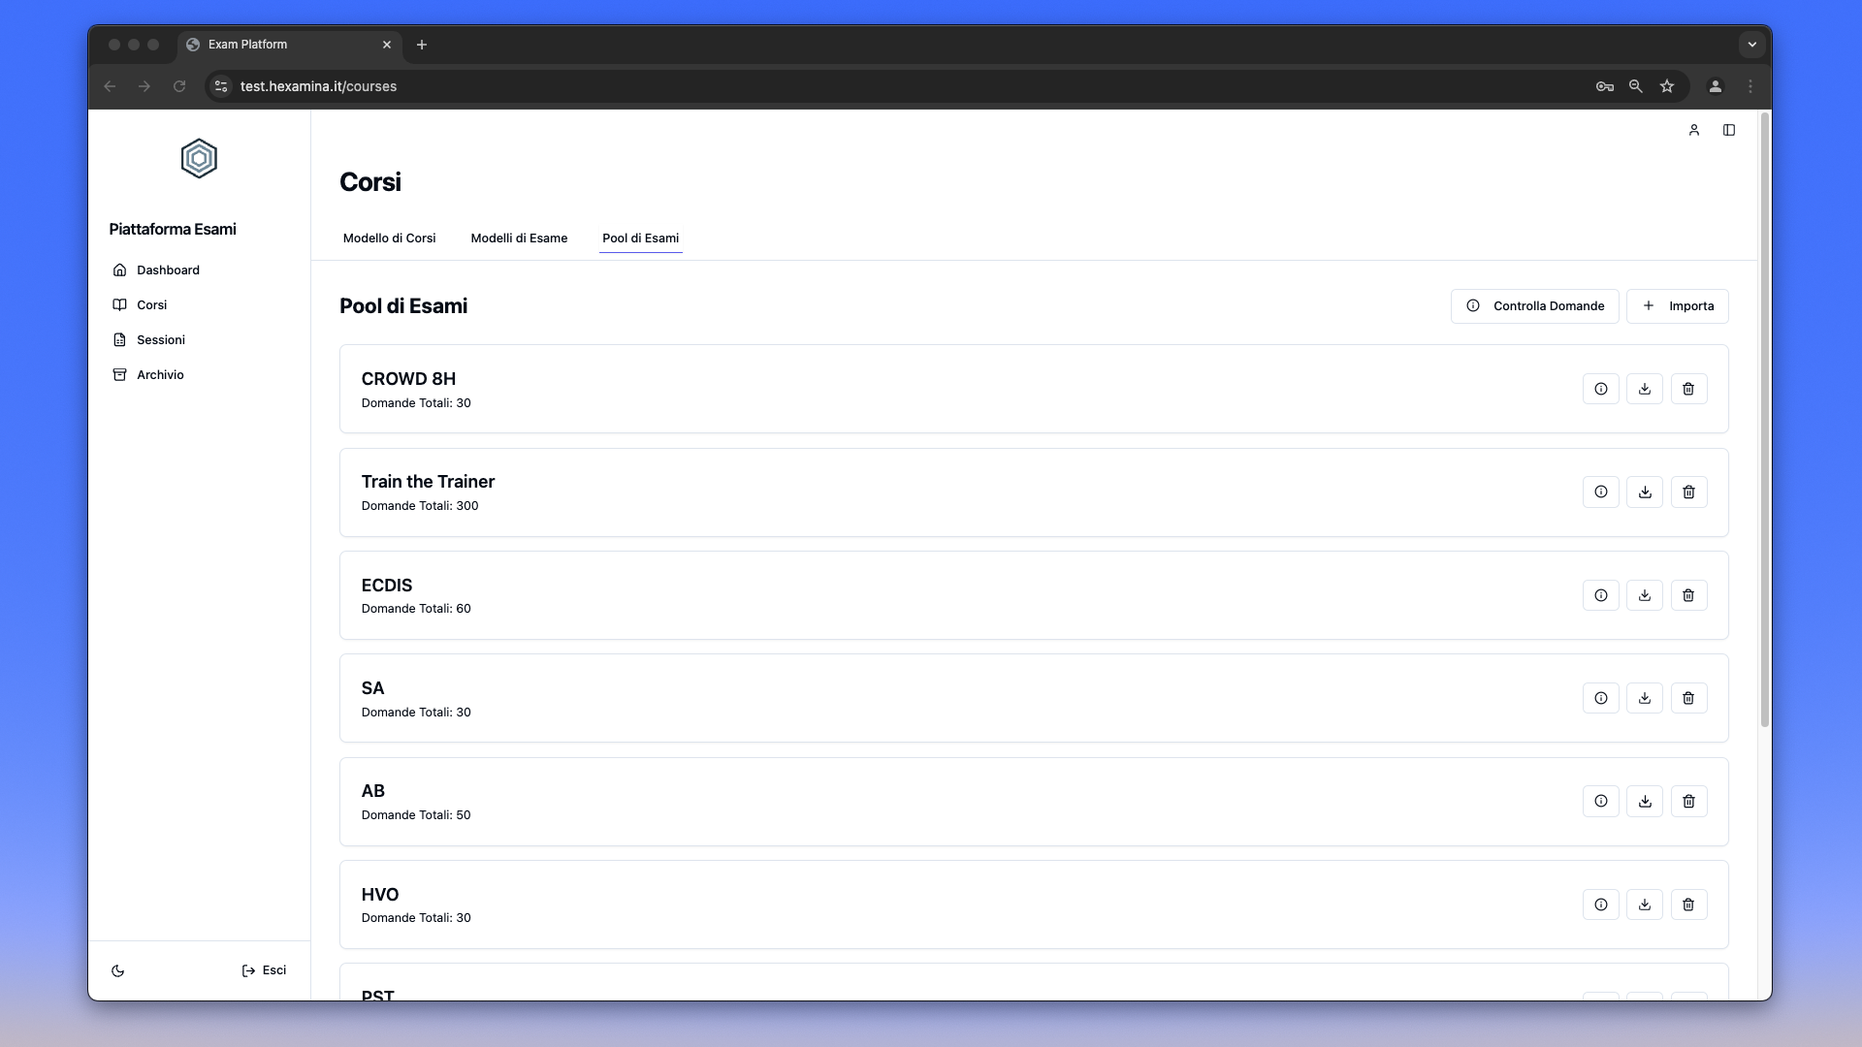Delete the ECDIS exam pool
Image resolution: width=1862 pixels, height=1047 pixels.
pos(1688,595)
